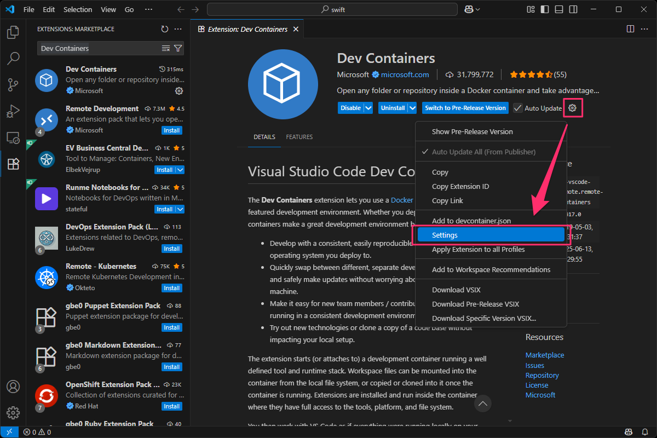Open the Manage gear in activity bar
657x438 pixels.
point(13,413)
